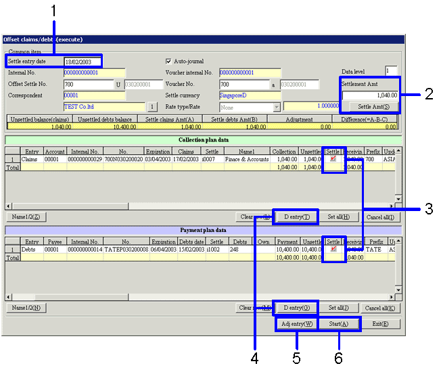Click the Name1/2(Z) button
Screen dimensions: 441x370
coord(26,217)
